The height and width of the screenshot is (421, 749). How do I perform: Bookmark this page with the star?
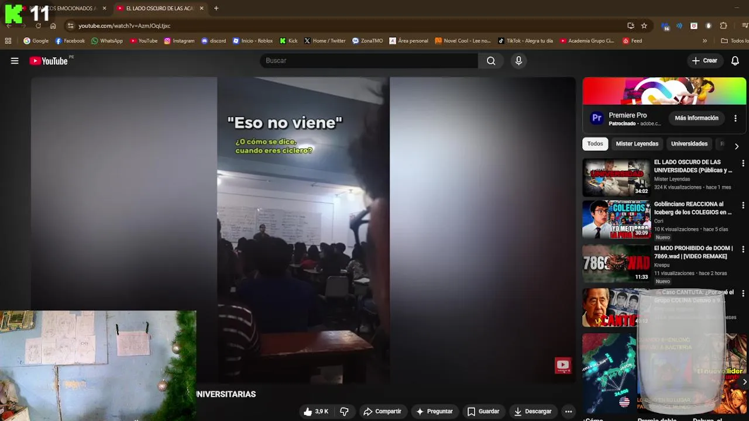point(644,26)
